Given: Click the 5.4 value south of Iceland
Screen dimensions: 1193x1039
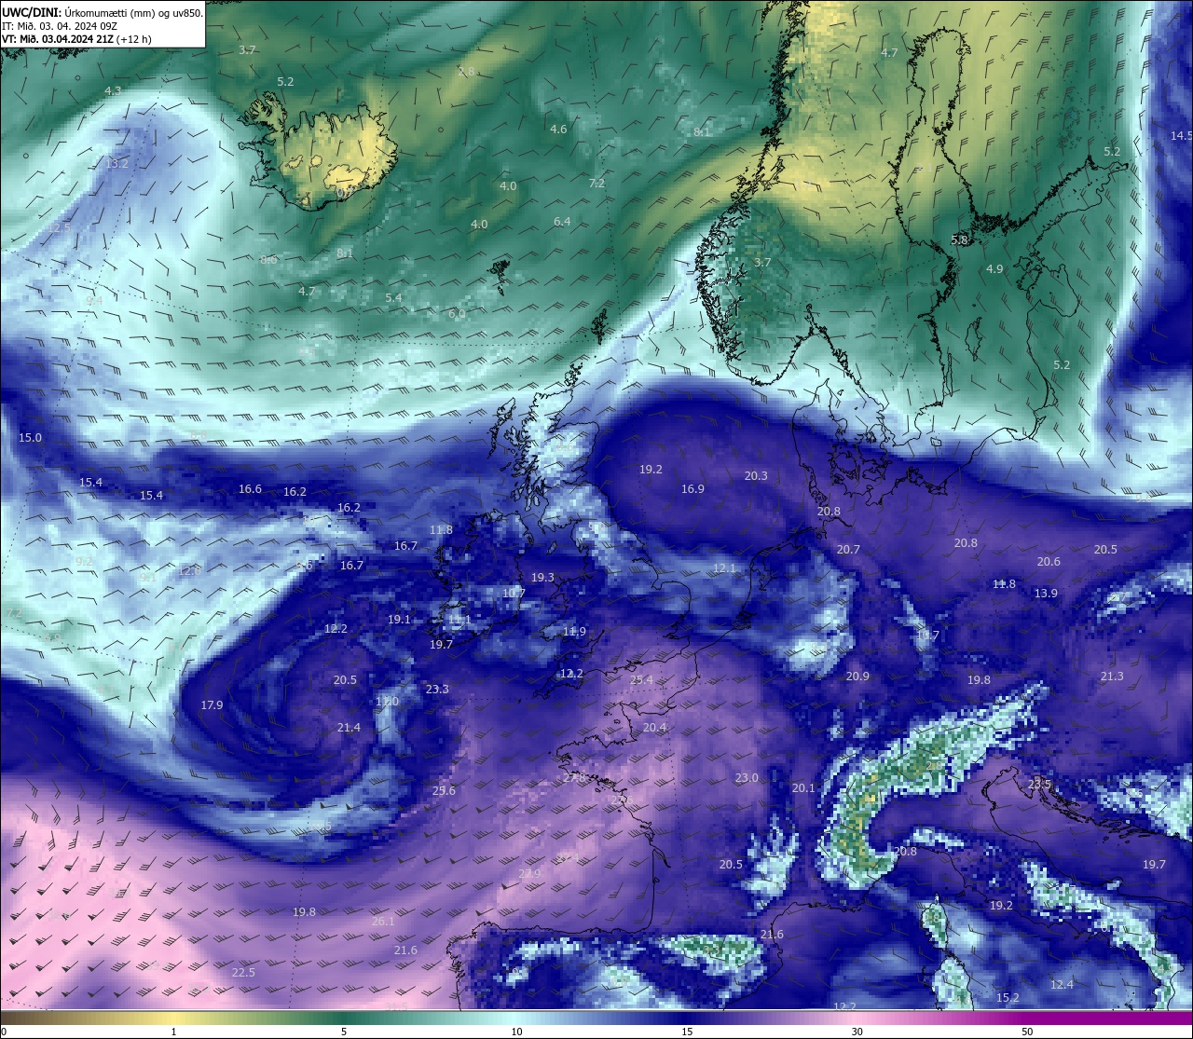Looking at the screenshot, I should click(x=394, y=297).
